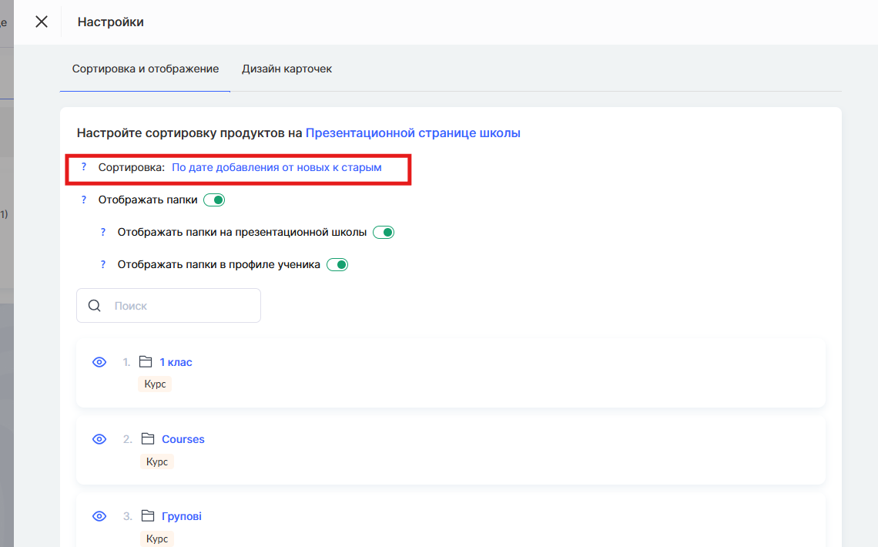Click help icon for папки на презентационной школы

click(x=103, y=233)
